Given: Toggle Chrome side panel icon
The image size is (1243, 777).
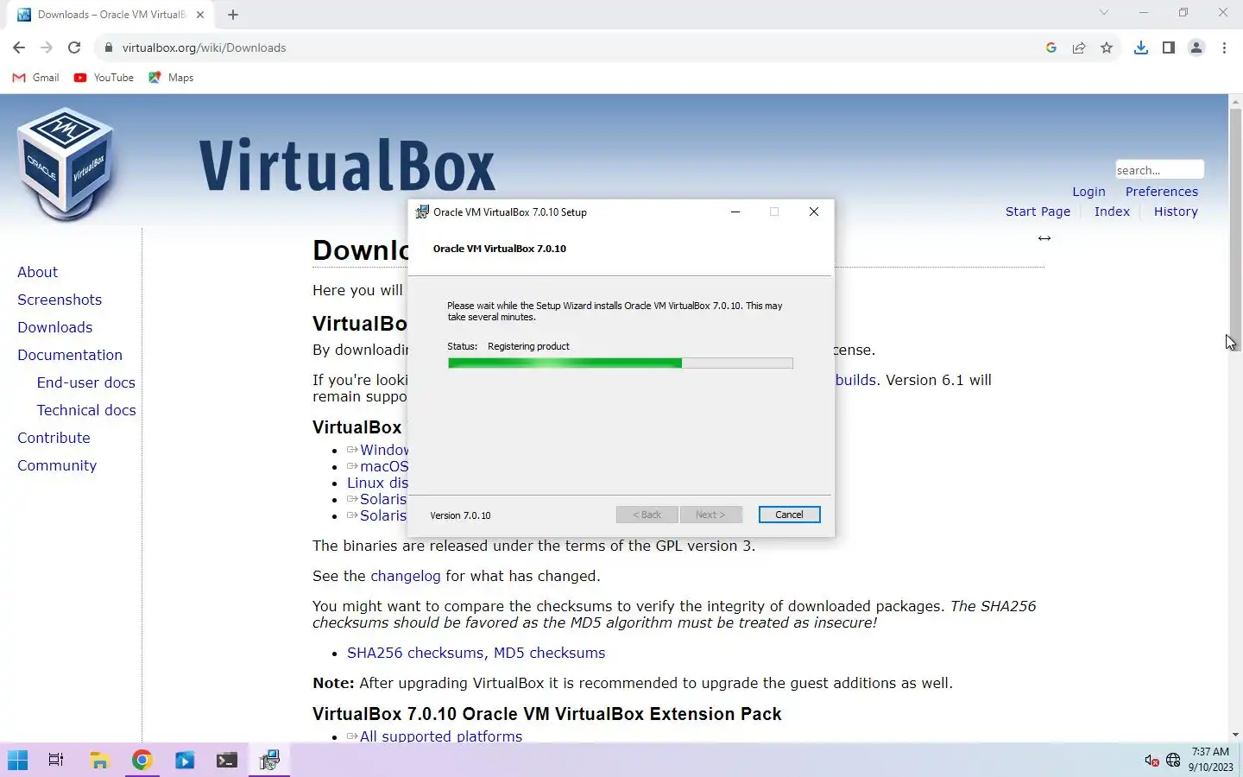Looking at the screenshot, I should pos(1168,47).
